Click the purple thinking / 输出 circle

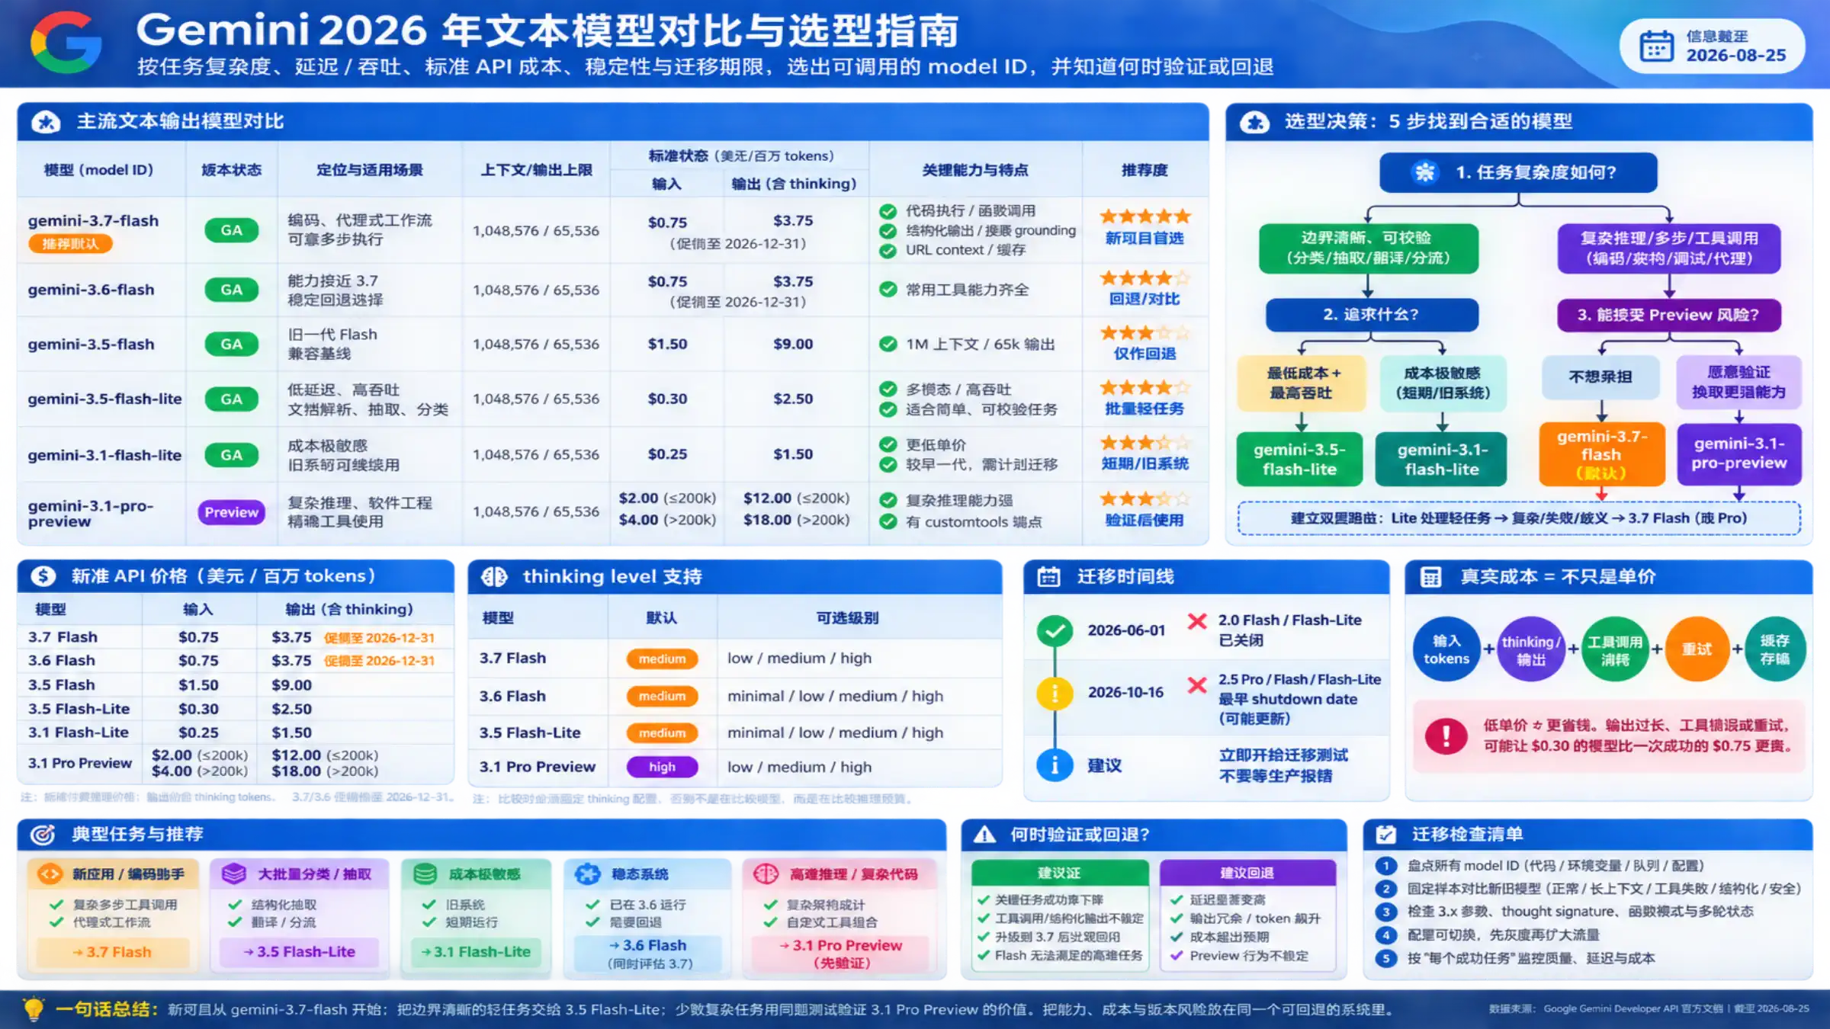(1530, 649)
